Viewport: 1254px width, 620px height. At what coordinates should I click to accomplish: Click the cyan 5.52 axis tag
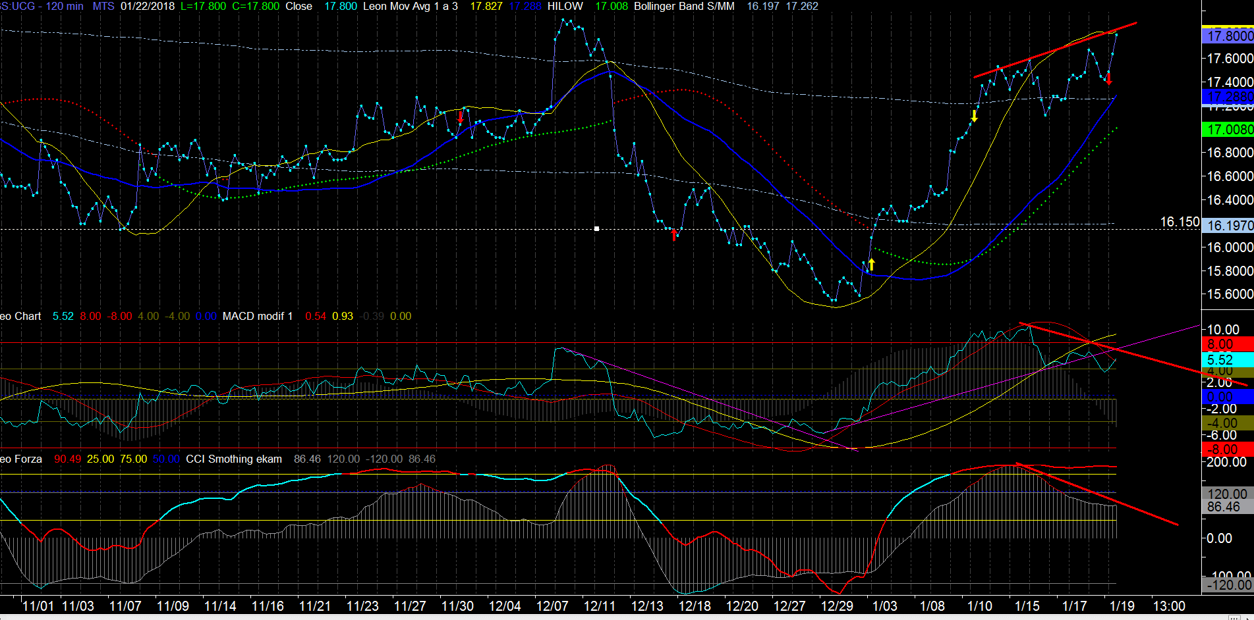pyautogui.click(x=1228, y=360)
